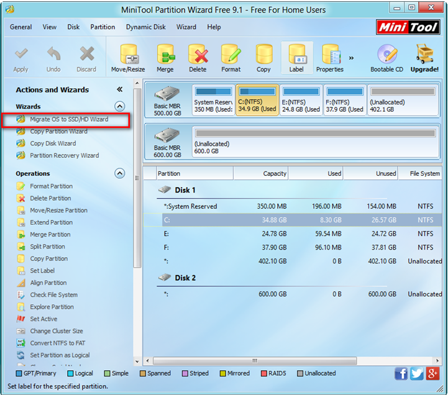Click the Discard X icon
The image size is (448, 395).
coord(86,53)
